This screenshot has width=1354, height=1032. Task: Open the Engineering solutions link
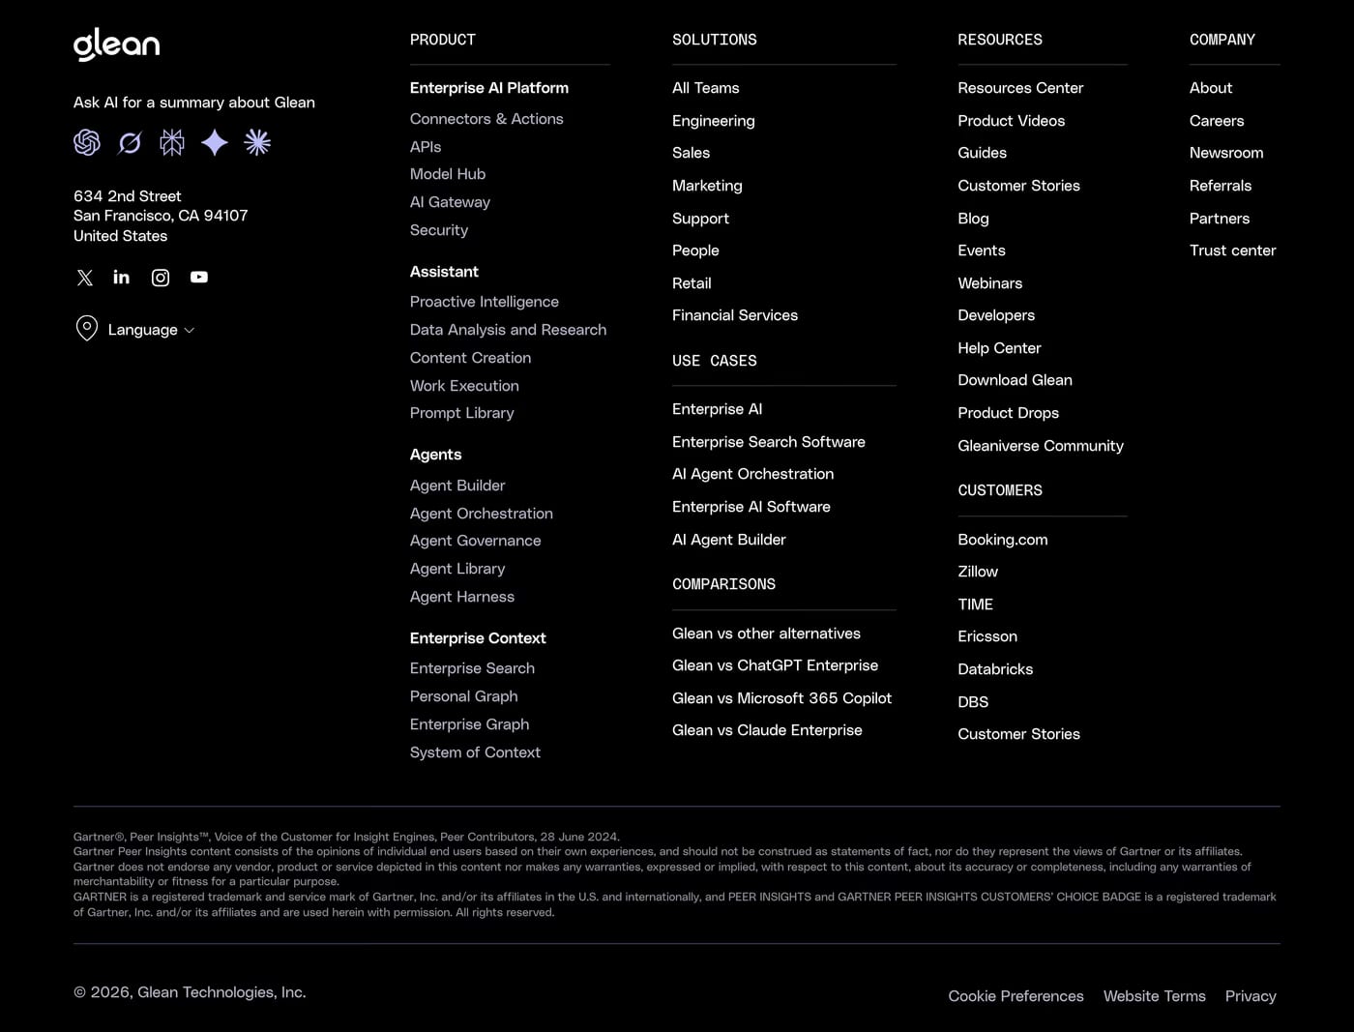coord(714,121)
